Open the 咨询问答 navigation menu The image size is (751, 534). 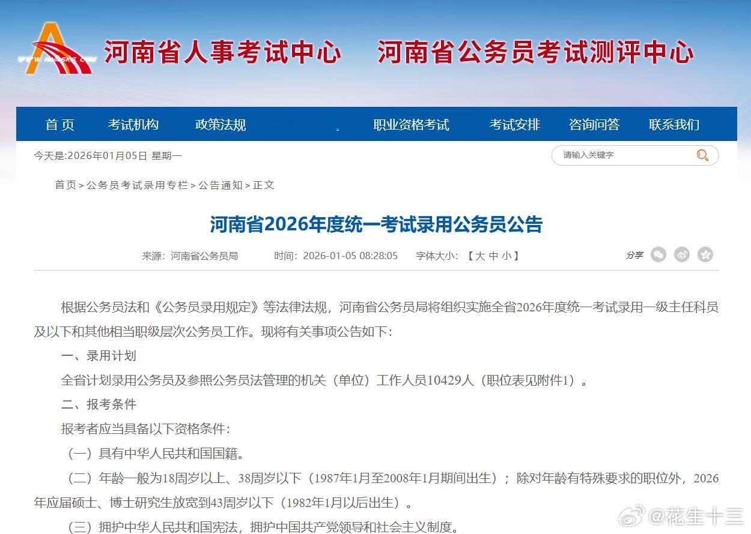tap(594, 124)
